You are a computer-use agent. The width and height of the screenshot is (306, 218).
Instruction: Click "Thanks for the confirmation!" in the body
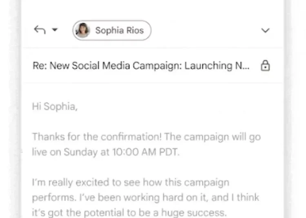[84, 136]
